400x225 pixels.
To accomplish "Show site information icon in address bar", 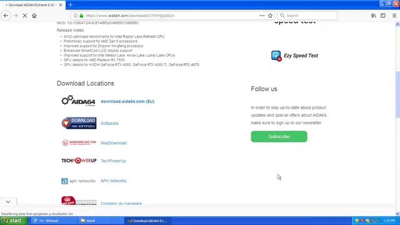I will [x=76, y=16].
